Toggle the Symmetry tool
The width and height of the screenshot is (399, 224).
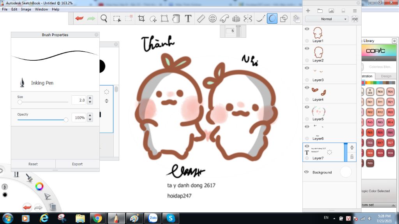[x=248, y=18]
